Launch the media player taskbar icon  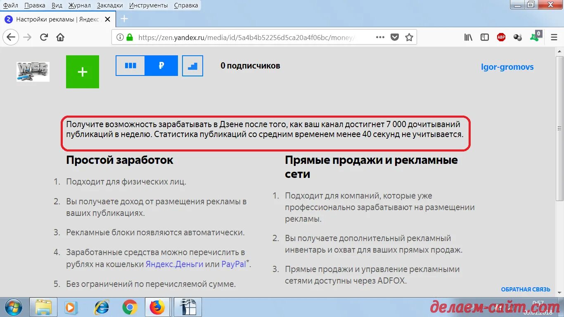(x=71, y=307)
